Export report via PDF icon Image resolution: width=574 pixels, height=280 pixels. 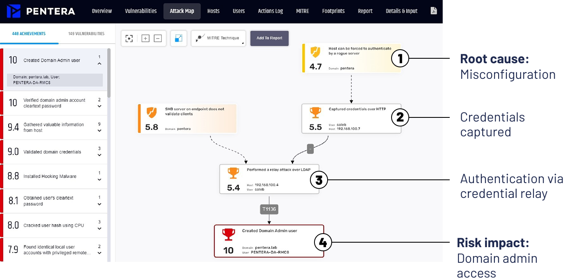click(433, 11)
